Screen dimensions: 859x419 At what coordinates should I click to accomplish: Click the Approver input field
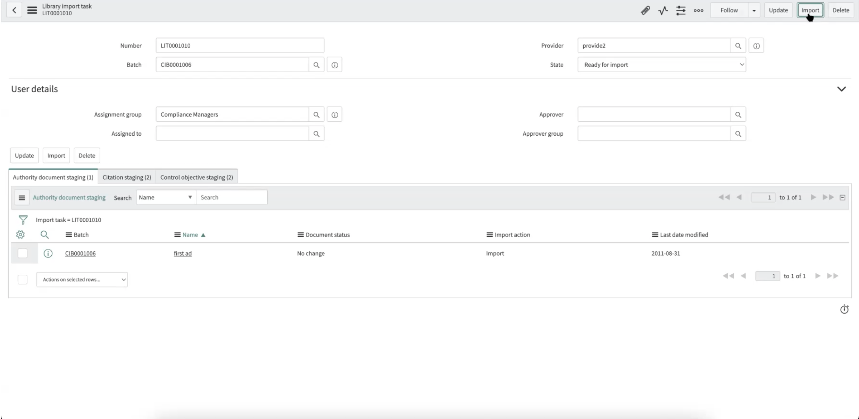pyautogui.click(x=654, y=114)
